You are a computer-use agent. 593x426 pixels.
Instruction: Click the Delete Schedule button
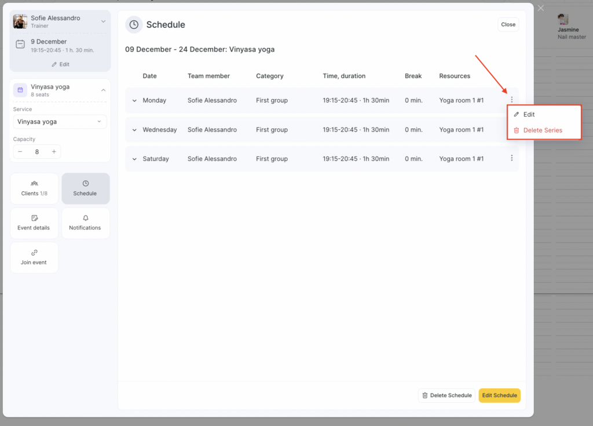tap(446, 395)
